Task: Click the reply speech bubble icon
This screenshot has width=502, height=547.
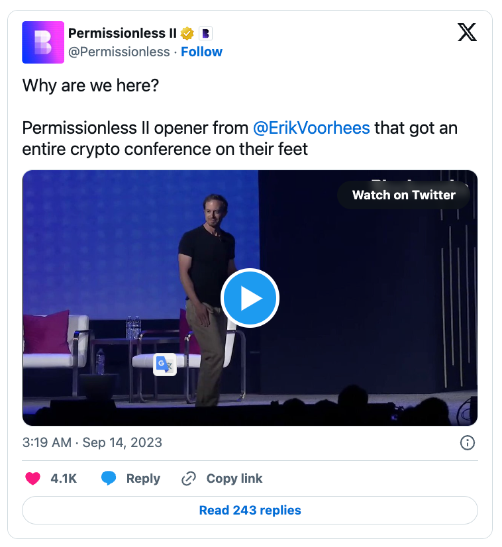Action: click(x=109, y=478)
